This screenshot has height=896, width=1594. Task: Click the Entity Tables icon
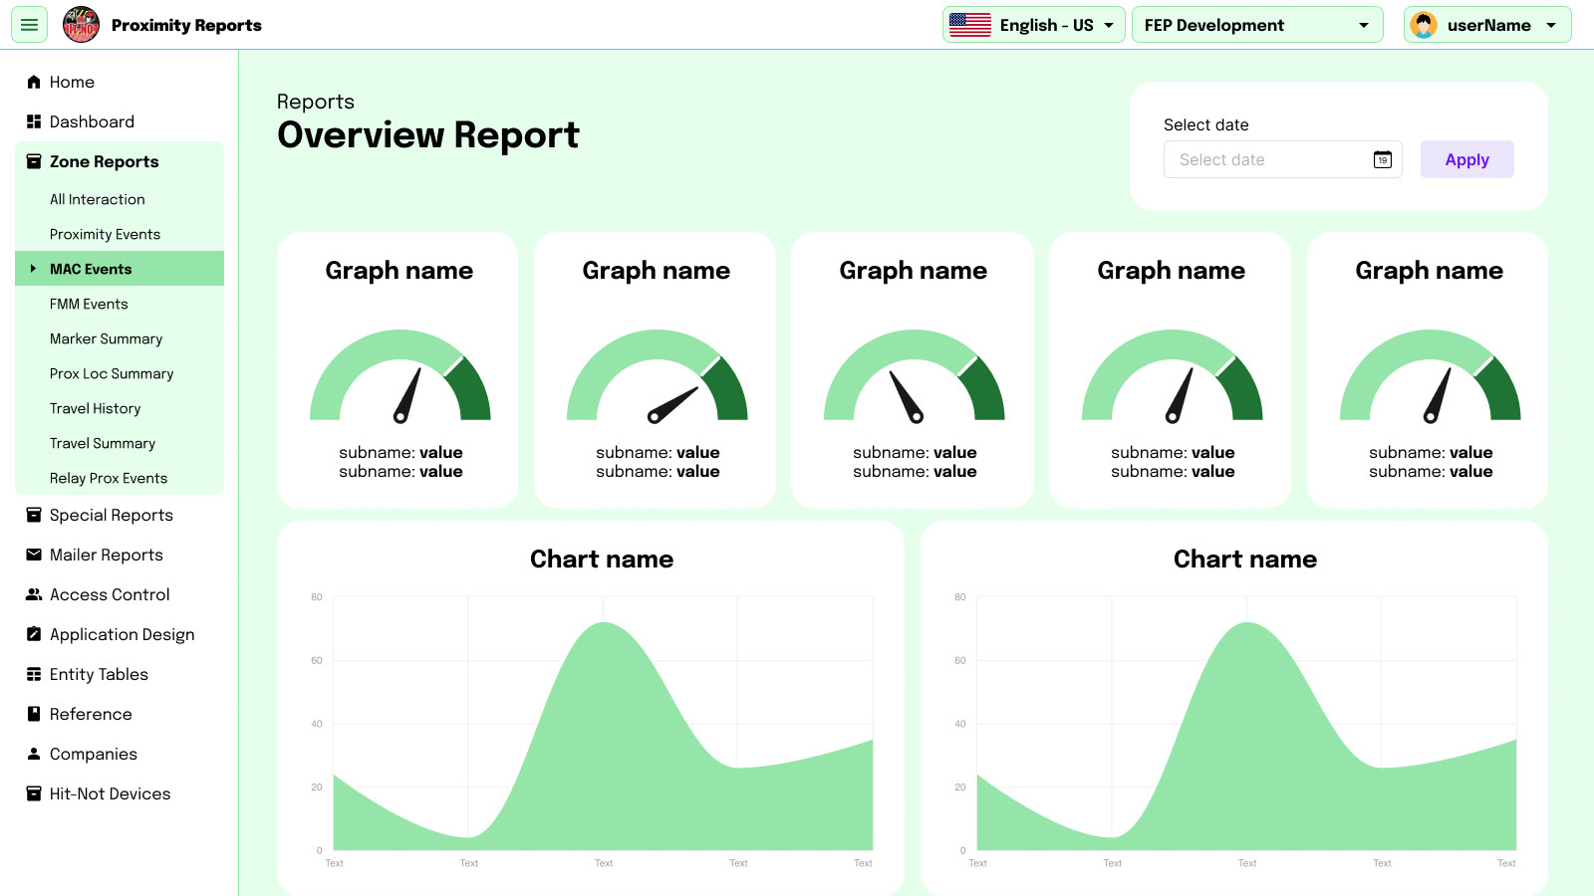click(x=34, y=674)
